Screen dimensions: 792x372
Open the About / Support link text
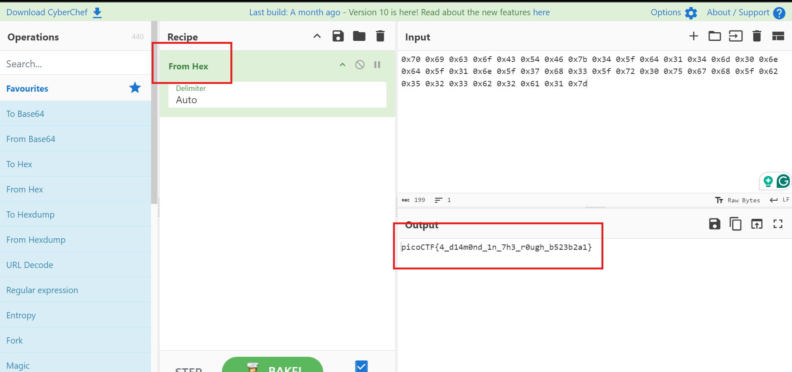738,12
